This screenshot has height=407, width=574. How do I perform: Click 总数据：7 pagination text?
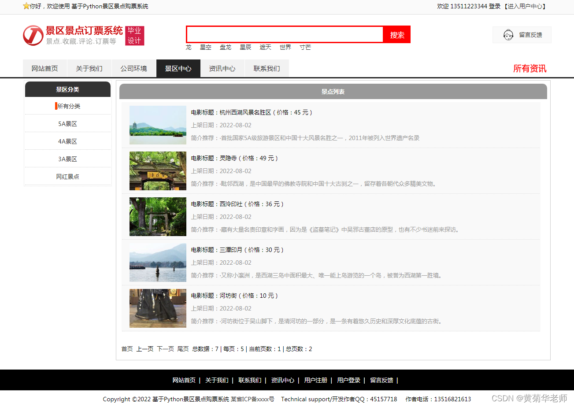click(x=205, y=349)
